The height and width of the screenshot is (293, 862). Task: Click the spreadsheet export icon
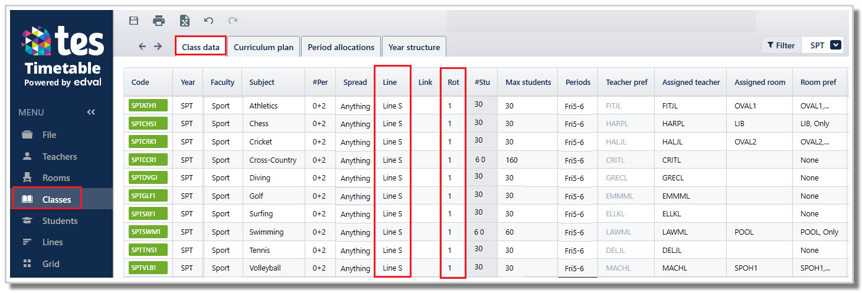tap(185, 21)
